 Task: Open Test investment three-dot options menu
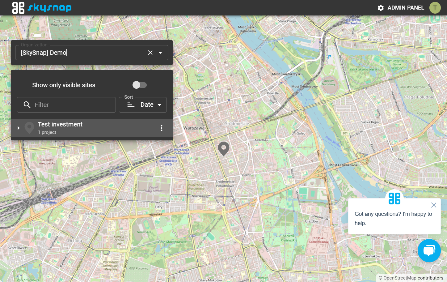click(x=161, y=128)
